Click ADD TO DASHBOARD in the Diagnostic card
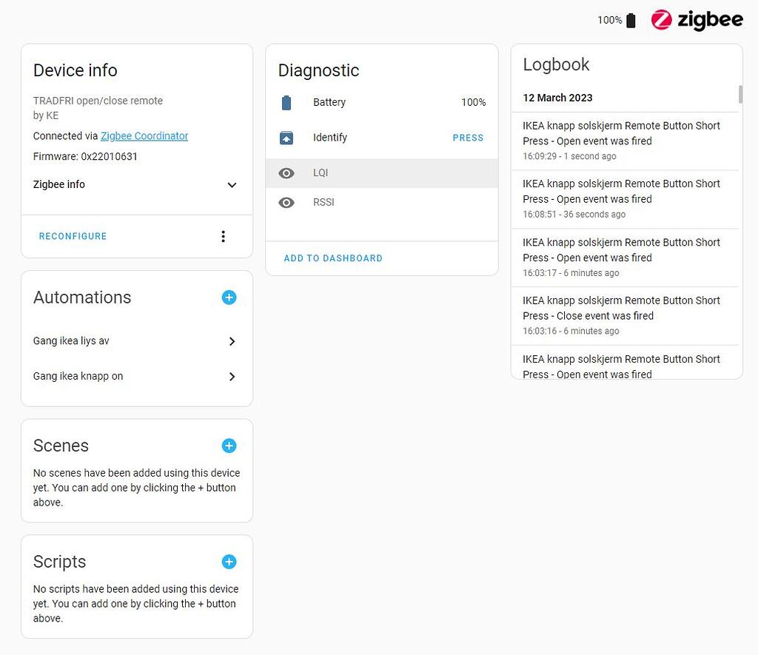 tap(332, 258)
